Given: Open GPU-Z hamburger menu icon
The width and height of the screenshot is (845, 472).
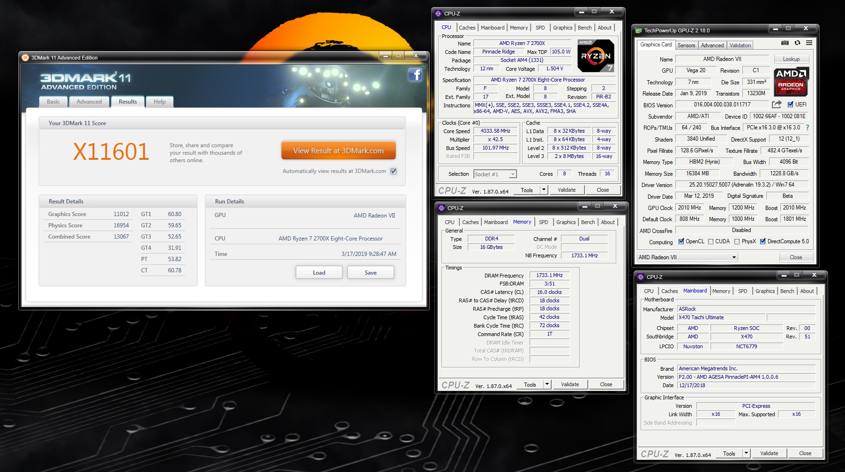Looking at the screenshot, I should [x=809, y=43].
